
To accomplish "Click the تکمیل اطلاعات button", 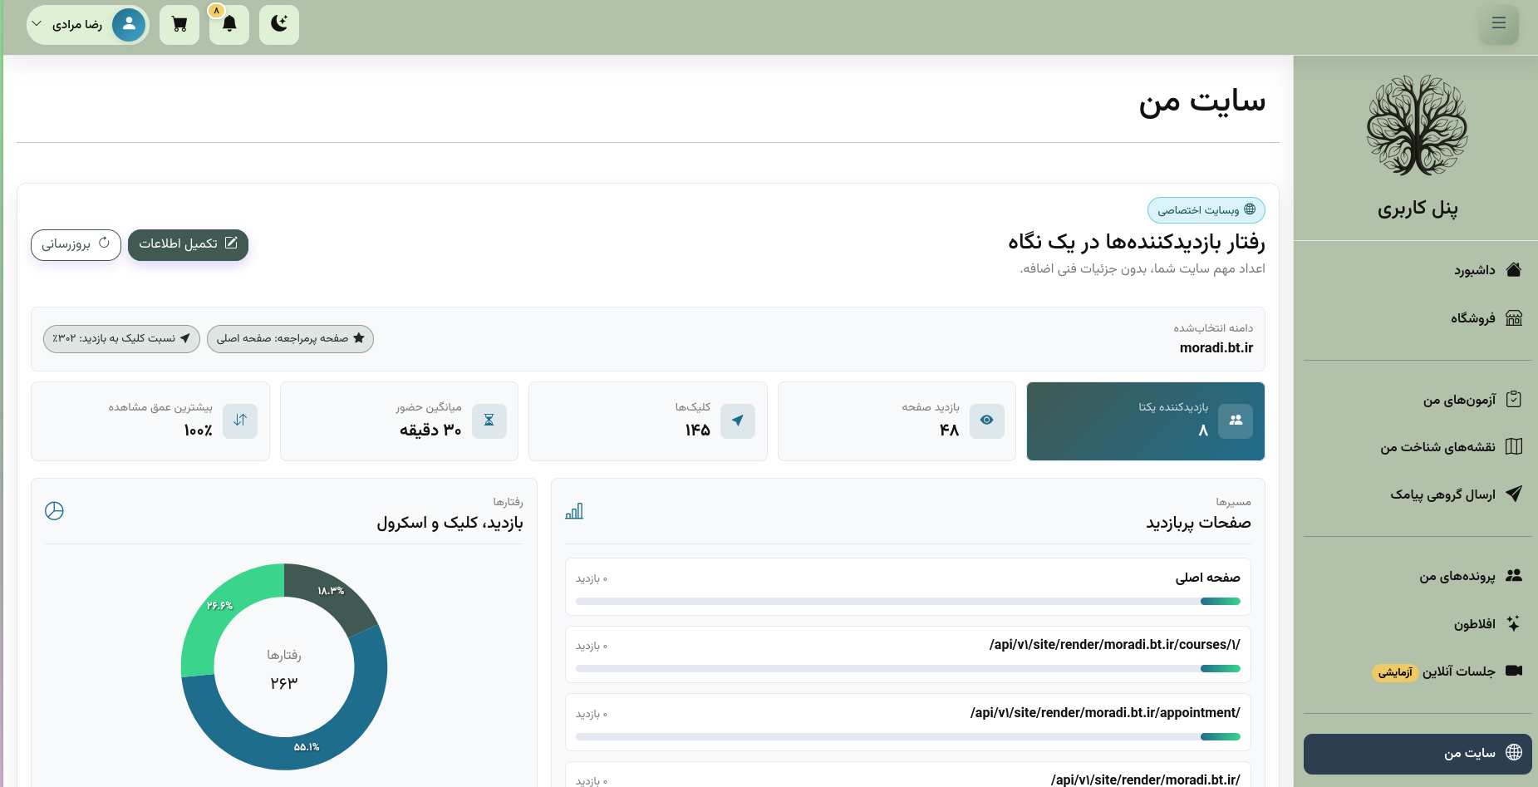I will pyautogui.click(x=188, y=244).
